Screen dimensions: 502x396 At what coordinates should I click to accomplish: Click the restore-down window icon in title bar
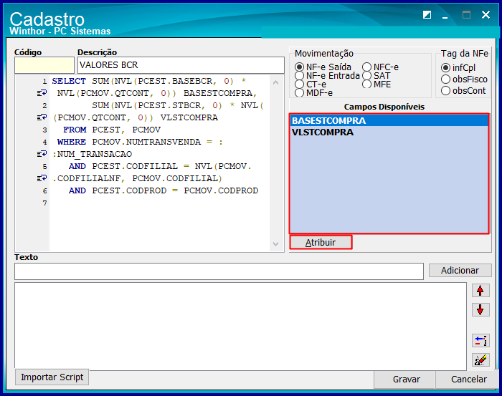[427, 15]
